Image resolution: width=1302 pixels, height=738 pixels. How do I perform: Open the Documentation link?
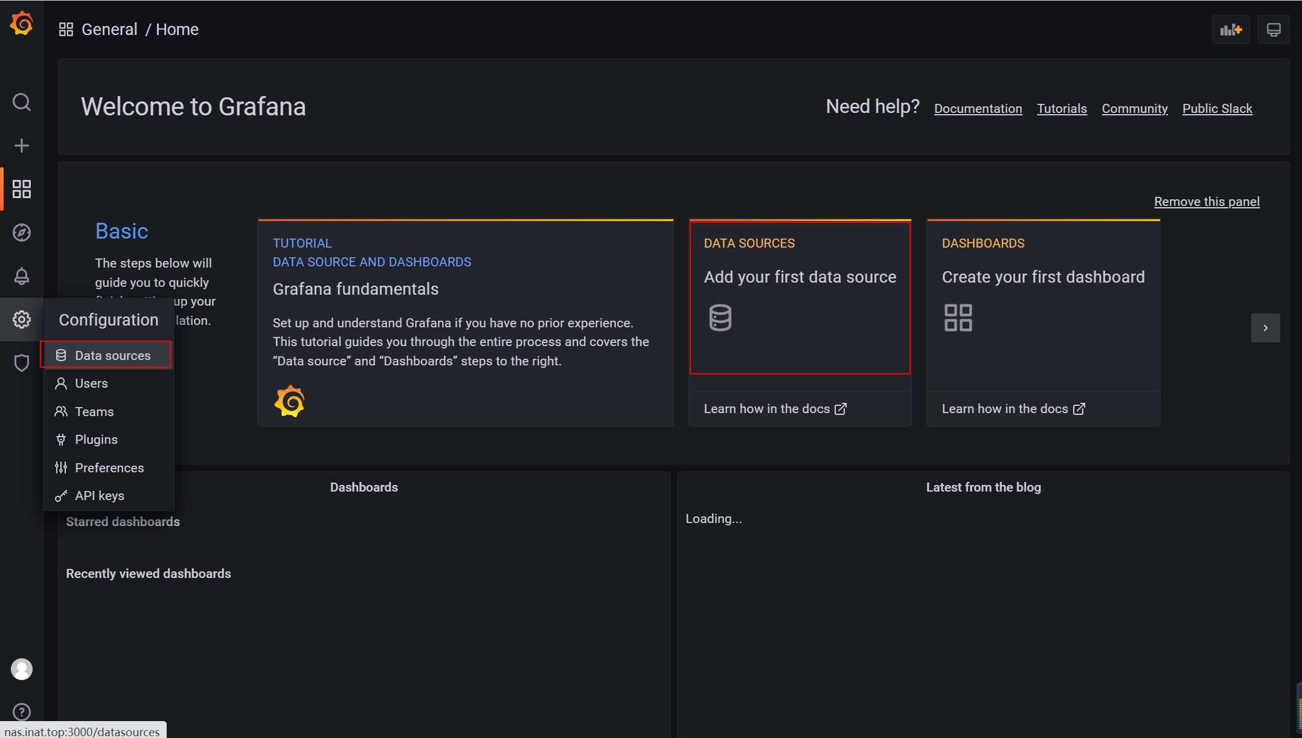coord(978,109)
